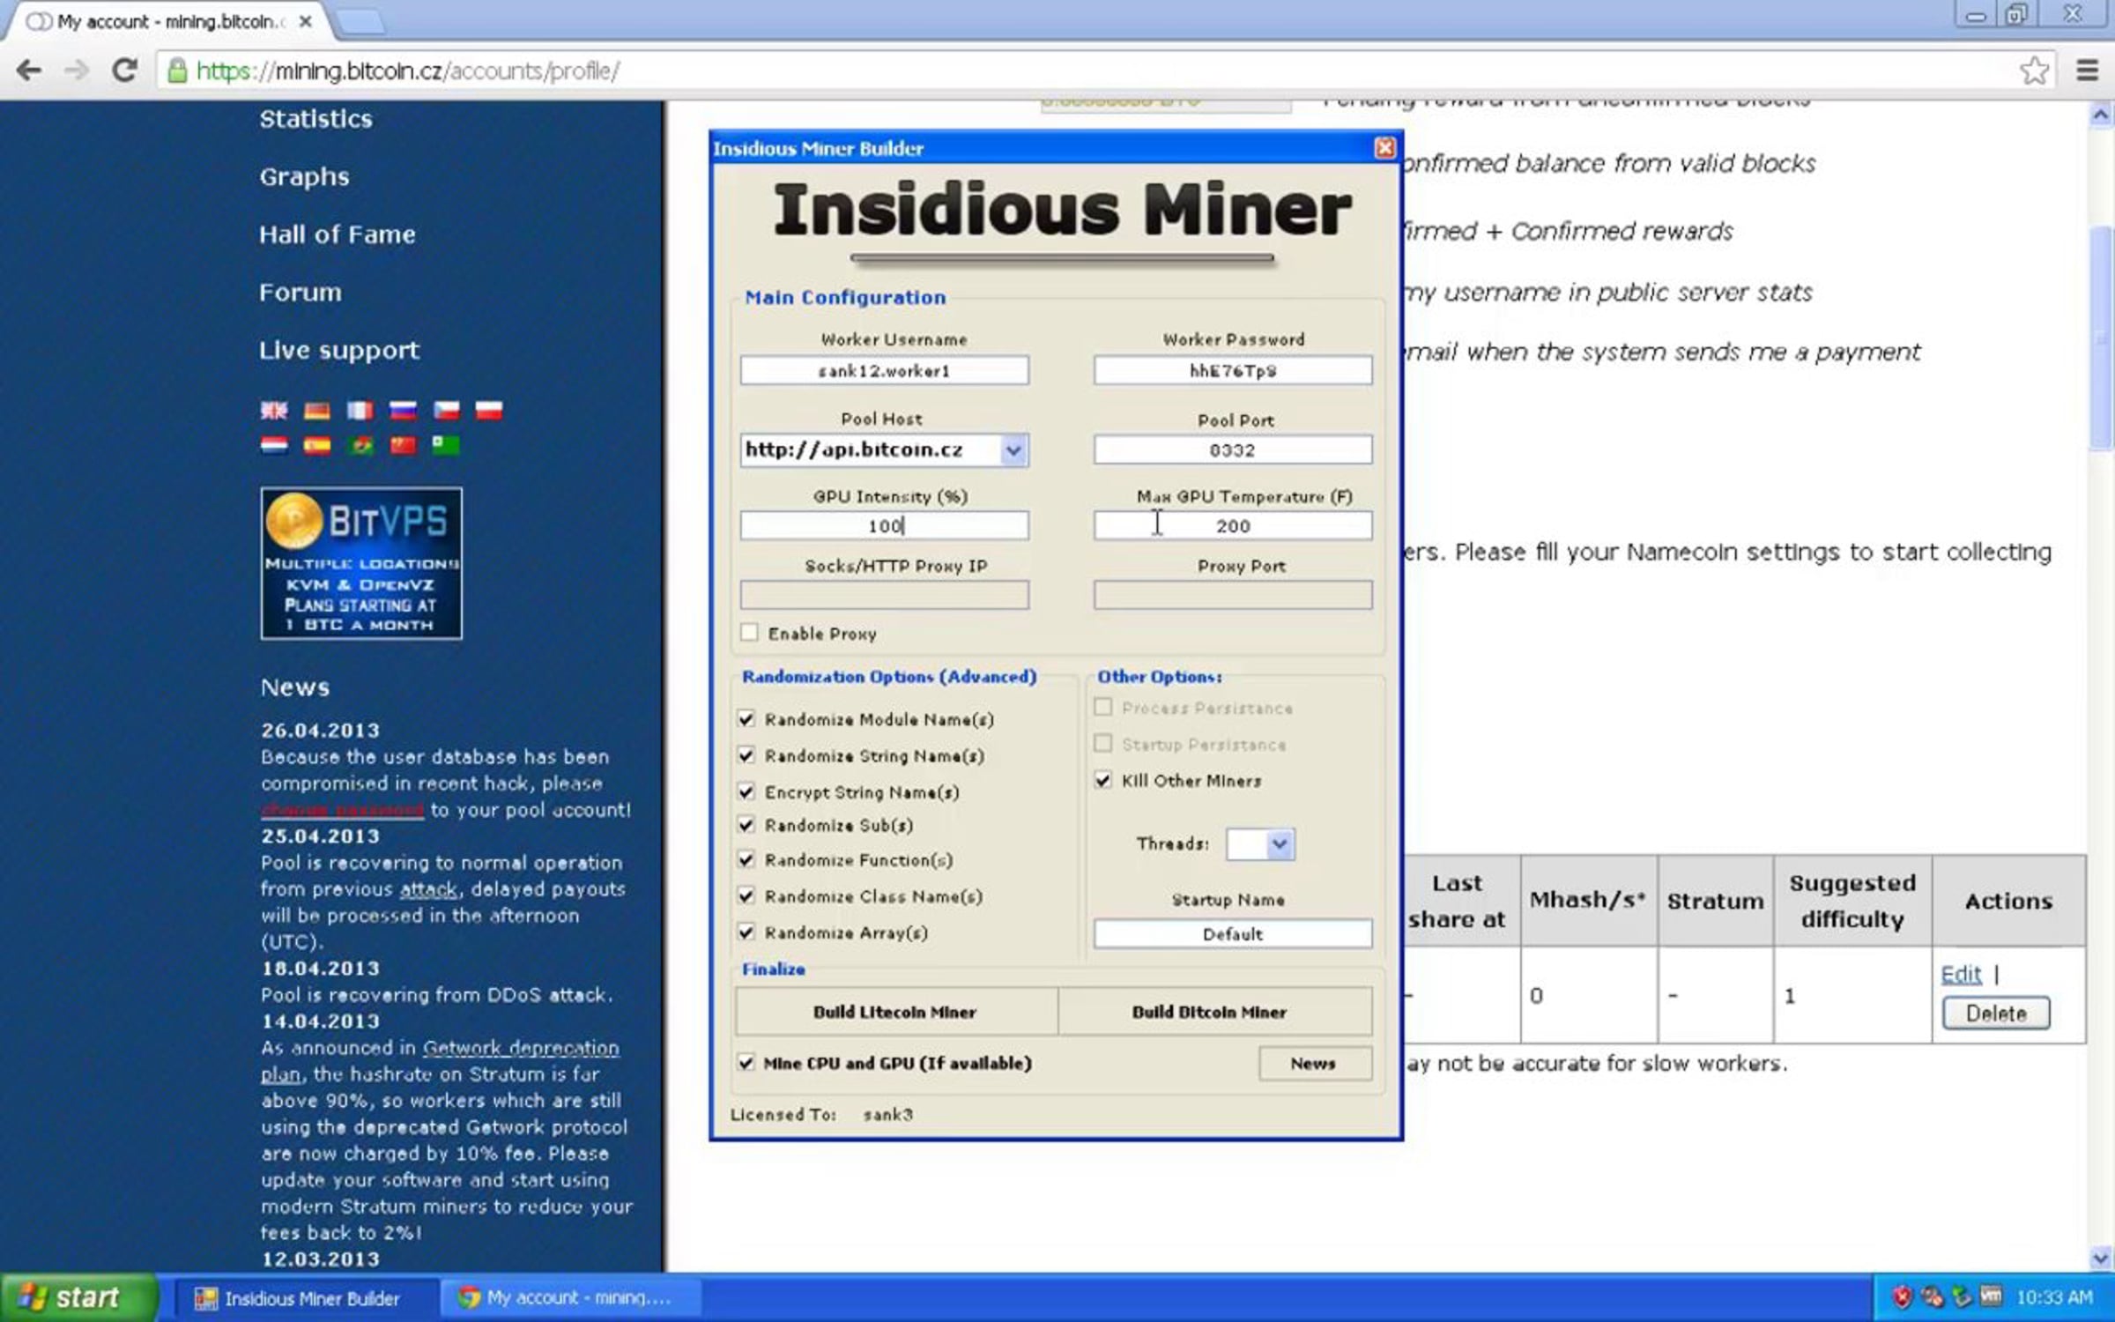Uncheck Randomize Class Name(s)
Viewport: 2115px width, 1322px height.
click(746, 896)
